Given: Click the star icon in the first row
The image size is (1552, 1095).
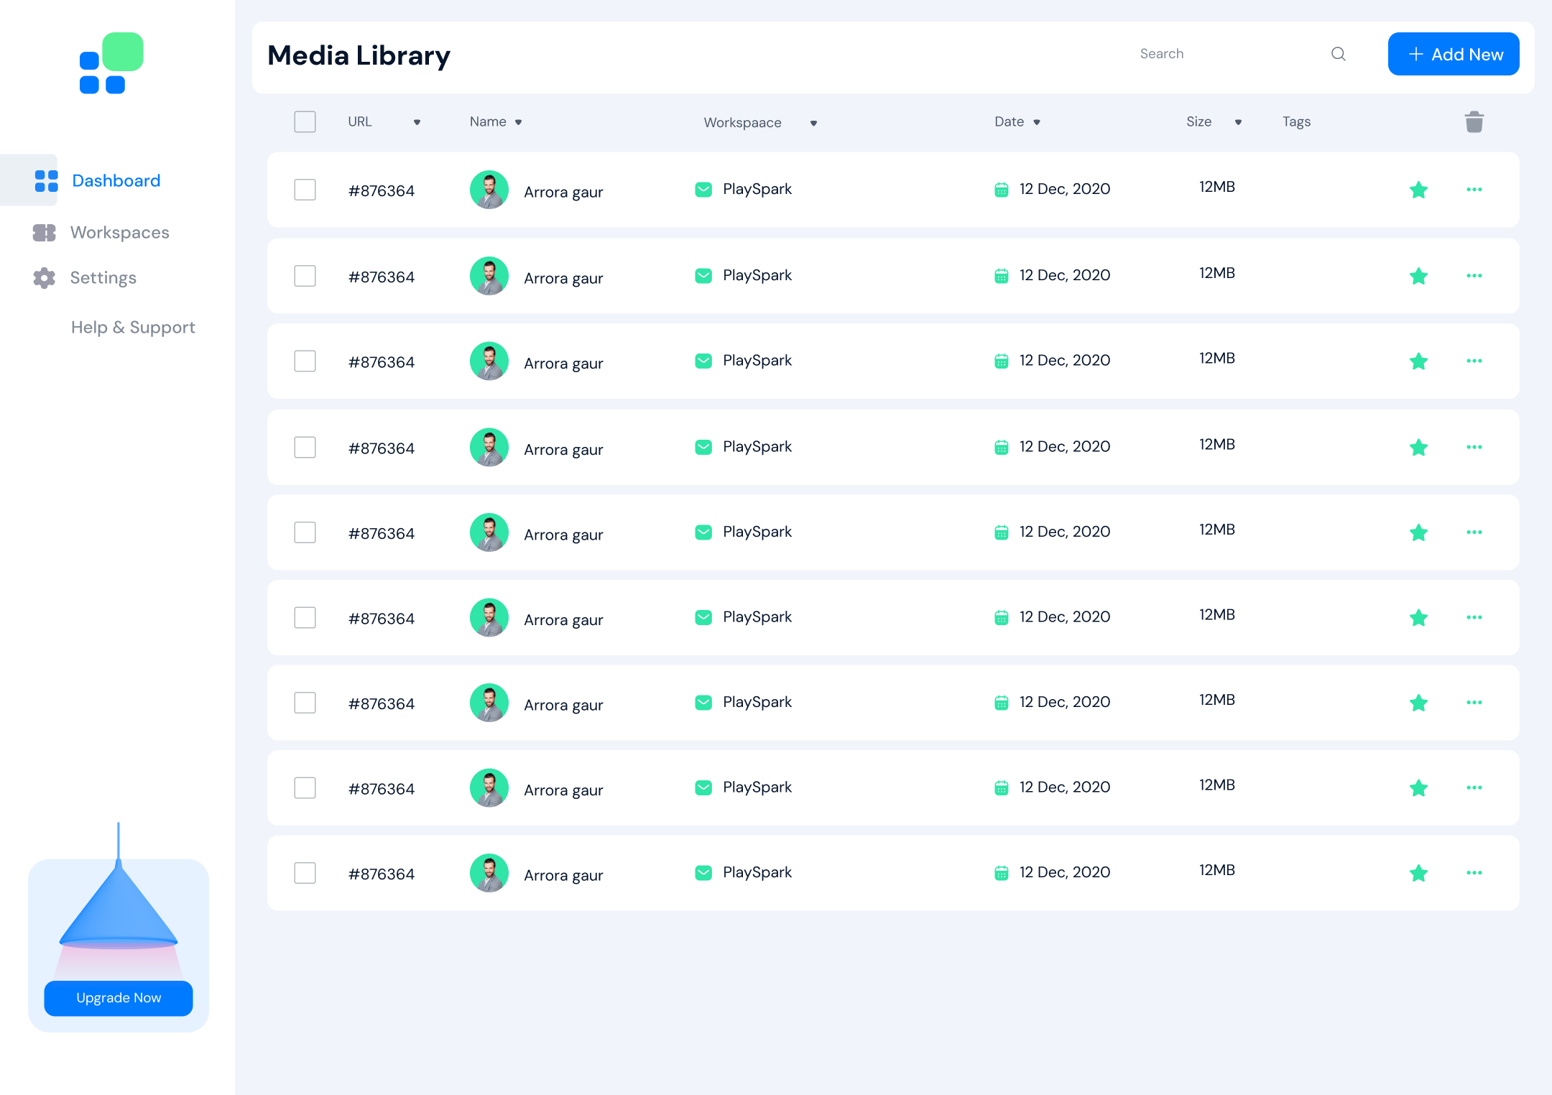Looking at the screenshot, I should pos(1418,190).
